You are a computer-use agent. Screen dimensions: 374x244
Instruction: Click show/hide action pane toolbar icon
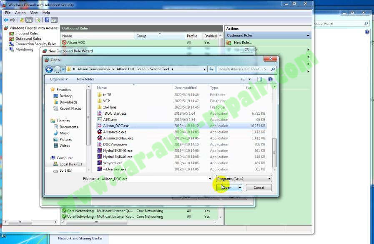pos(54,20)
